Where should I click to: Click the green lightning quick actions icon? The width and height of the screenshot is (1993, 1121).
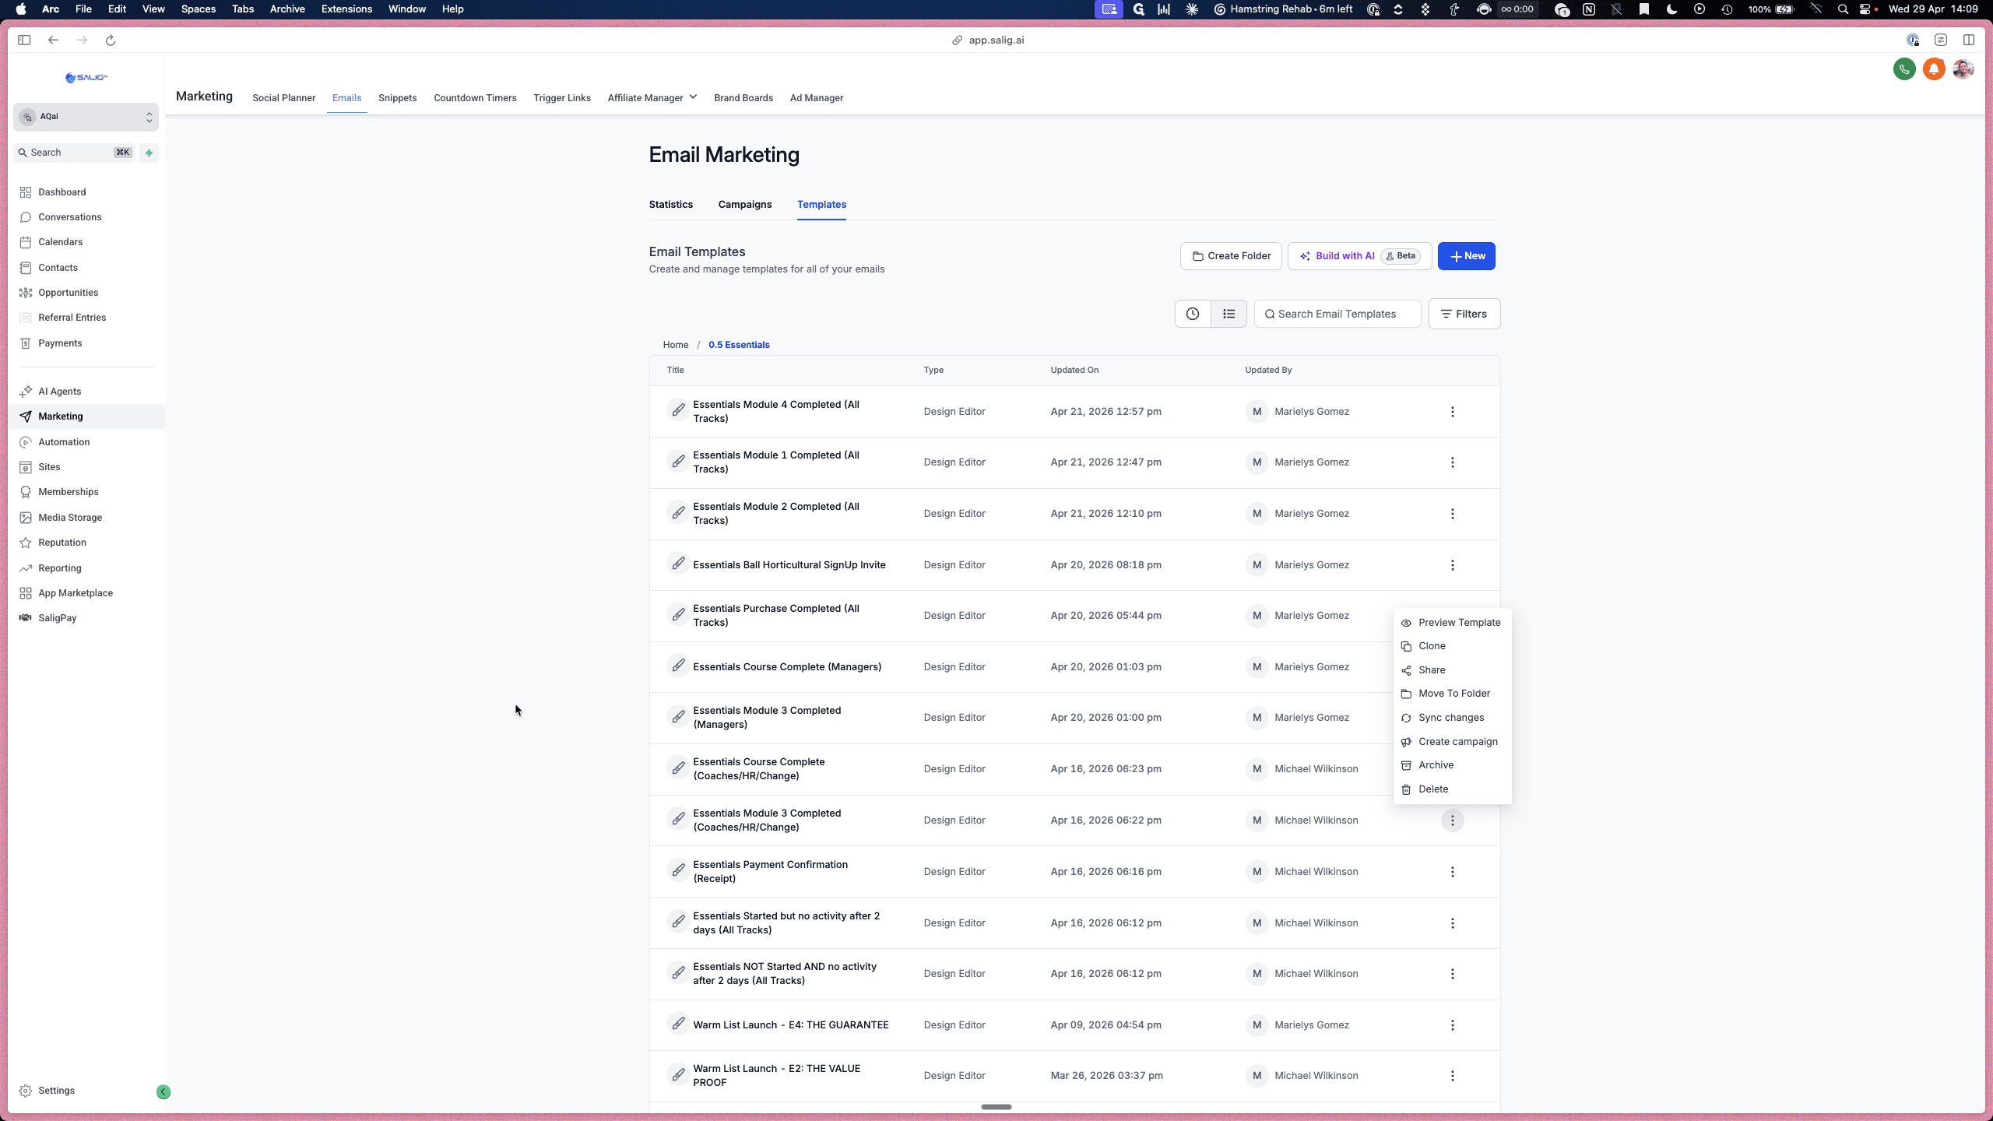[149, 153]
